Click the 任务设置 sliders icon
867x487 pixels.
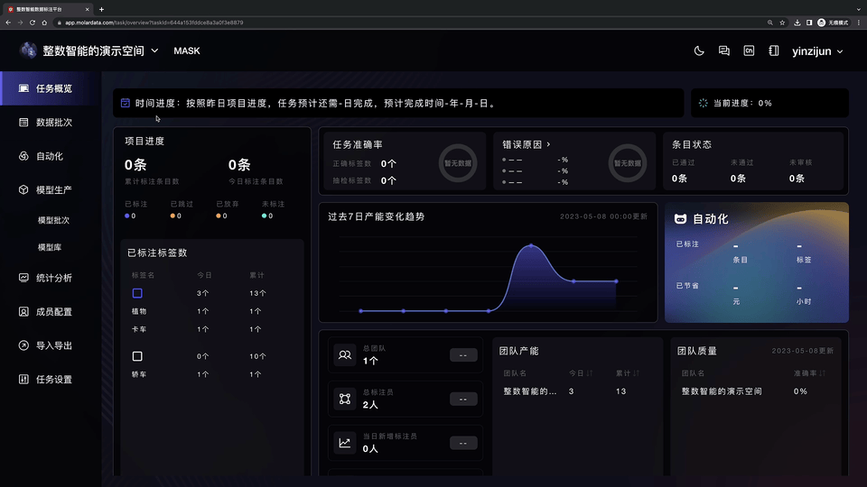(23, 380)
